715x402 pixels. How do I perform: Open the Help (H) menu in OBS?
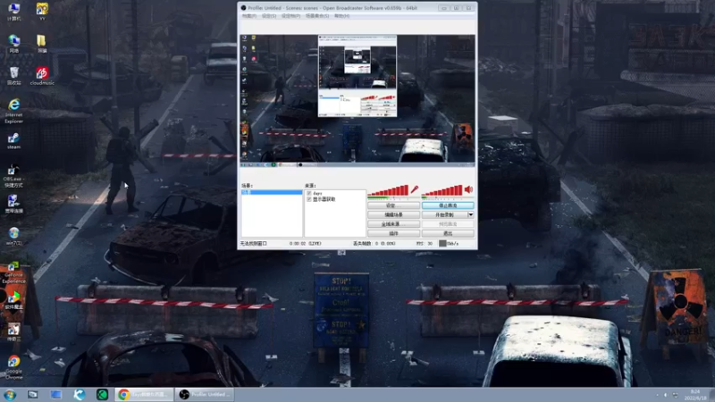click(x=342, y=16)
